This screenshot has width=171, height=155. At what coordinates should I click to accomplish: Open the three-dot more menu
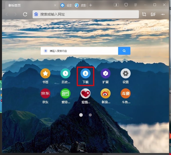point(163,14)
